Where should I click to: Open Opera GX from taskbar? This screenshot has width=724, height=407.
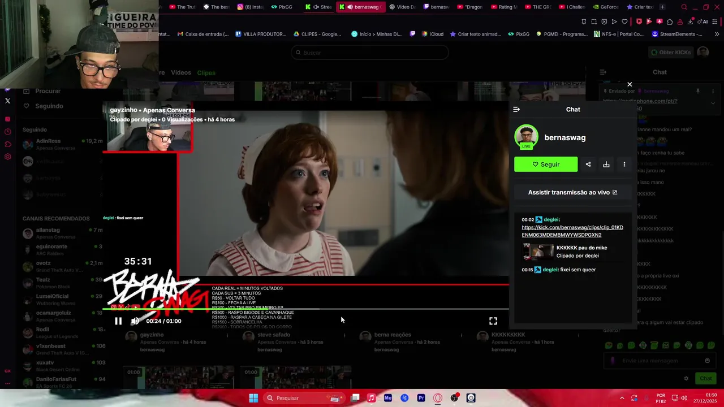[x=437, y=398]
